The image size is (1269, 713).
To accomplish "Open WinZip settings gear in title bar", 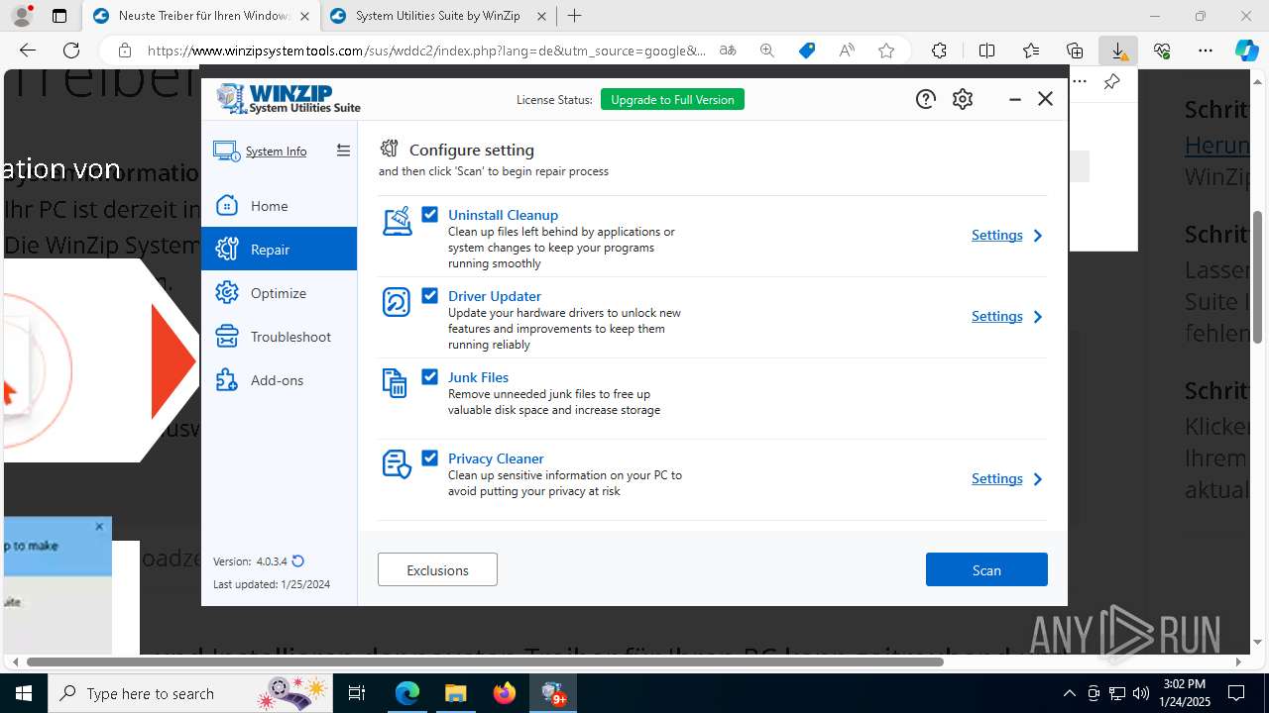I will 963,99.
